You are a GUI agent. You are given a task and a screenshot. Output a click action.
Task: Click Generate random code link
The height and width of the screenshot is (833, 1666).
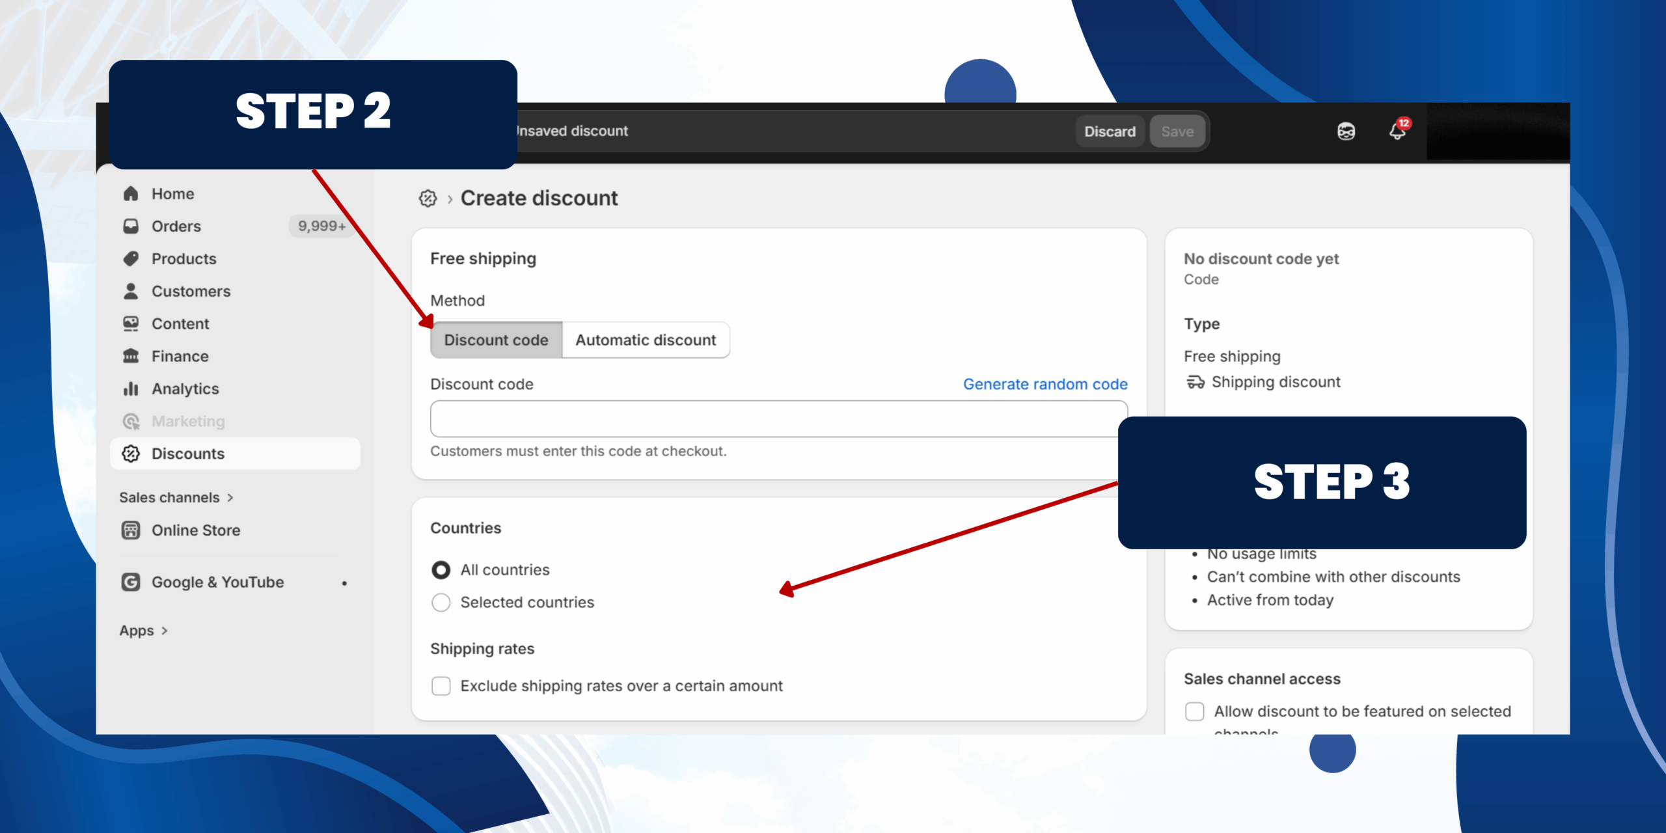[x=1045, y=385]
